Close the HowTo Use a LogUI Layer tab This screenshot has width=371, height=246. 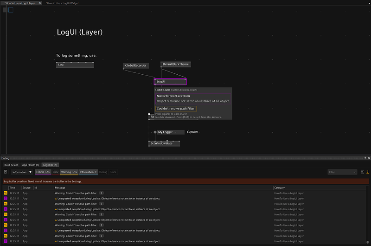click(x=40, y=3)
